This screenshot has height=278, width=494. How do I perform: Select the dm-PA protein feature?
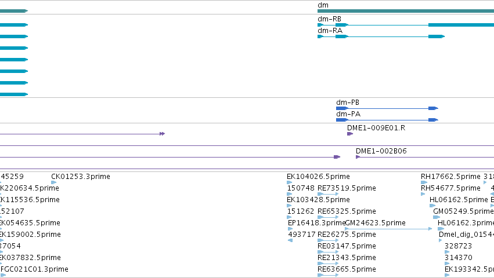click(x=387, y=120)
